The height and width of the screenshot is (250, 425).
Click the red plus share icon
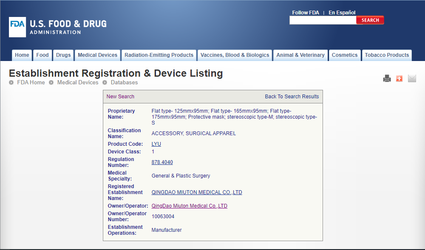[x=399, y=78]
